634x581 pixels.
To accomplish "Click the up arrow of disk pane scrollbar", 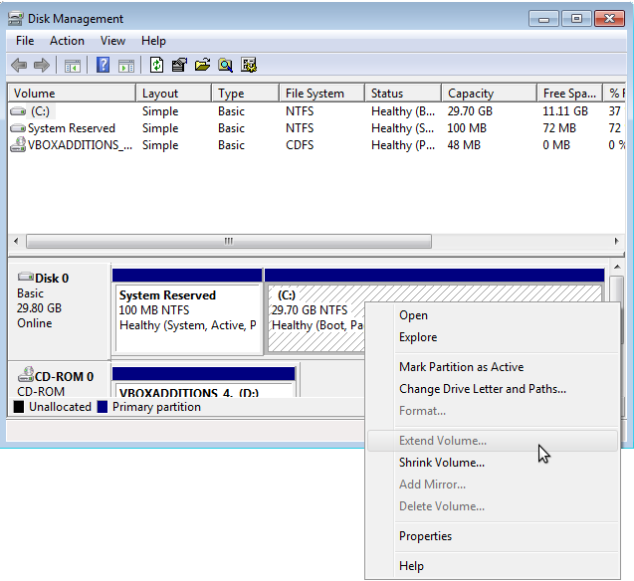I will tap(617, 267).
